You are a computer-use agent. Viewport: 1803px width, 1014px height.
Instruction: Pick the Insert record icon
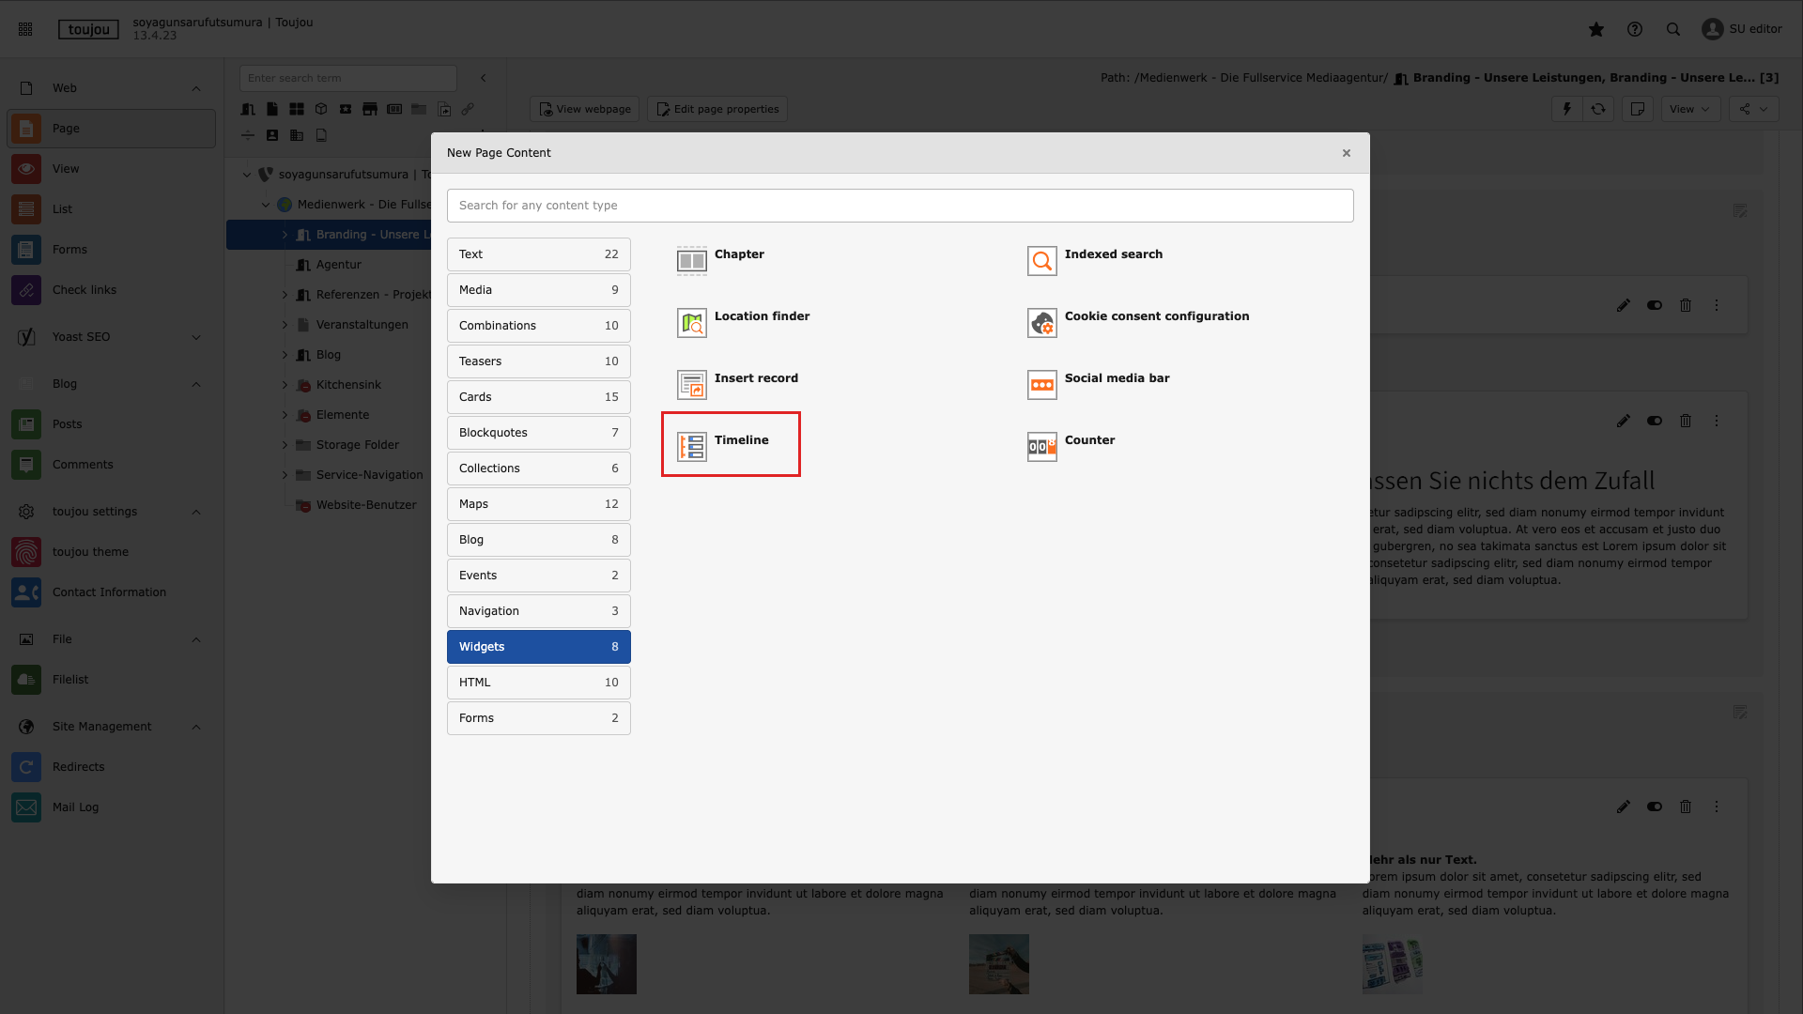coord(692,385)
